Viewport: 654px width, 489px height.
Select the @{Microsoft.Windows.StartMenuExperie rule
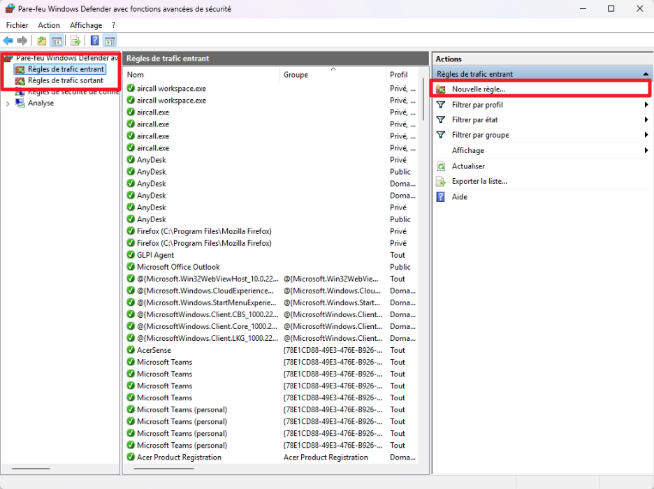[206, 302]
